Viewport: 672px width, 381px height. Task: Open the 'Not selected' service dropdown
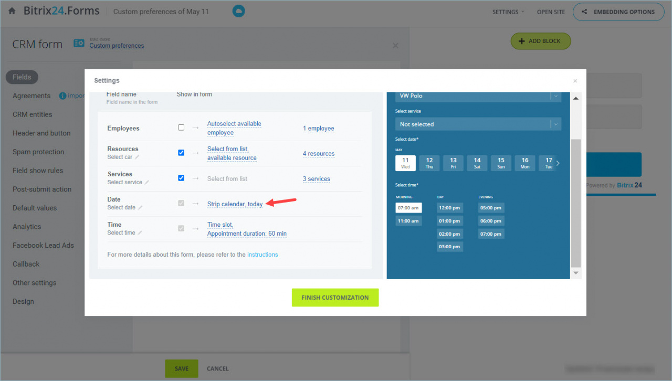[x=478, y=124]
